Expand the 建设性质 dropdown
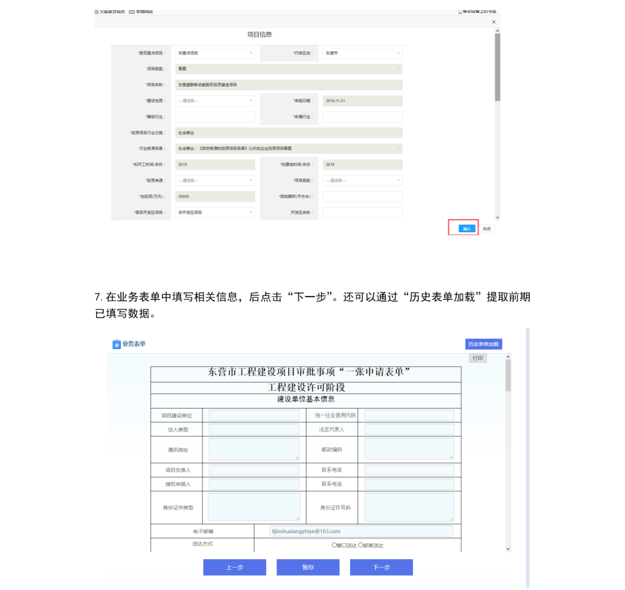 click(215, 101)
